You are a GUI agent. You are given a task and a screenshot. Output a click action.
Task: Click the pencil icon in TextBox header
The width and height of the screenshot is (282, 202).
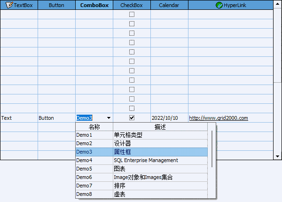pos(9,5)
